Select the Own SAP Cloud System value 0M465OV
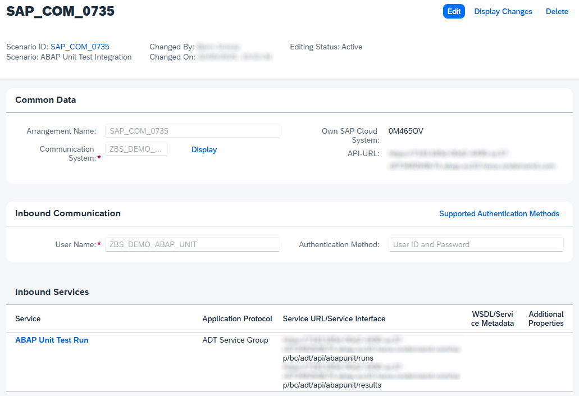579x396 pixels. [x=405, y=131]
